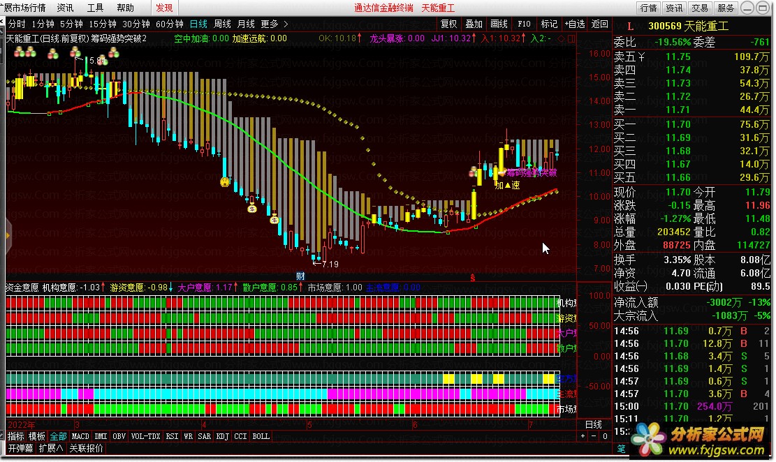Image resolution: width=776 pixels, height=462 pixels.
Task: Select the 30分钟 period
Action: click(136, 24)
